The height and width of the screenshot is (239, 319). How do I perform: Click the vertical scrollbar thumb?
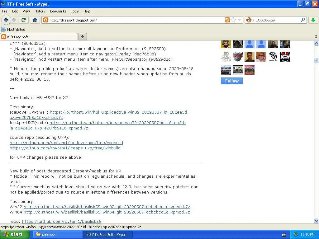pyautogui.click(x=316, y=60)
